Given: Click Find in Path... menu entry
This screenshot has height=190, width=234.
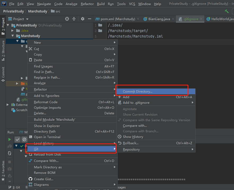Looking at the screenshot, I should (x=73, y=72).
